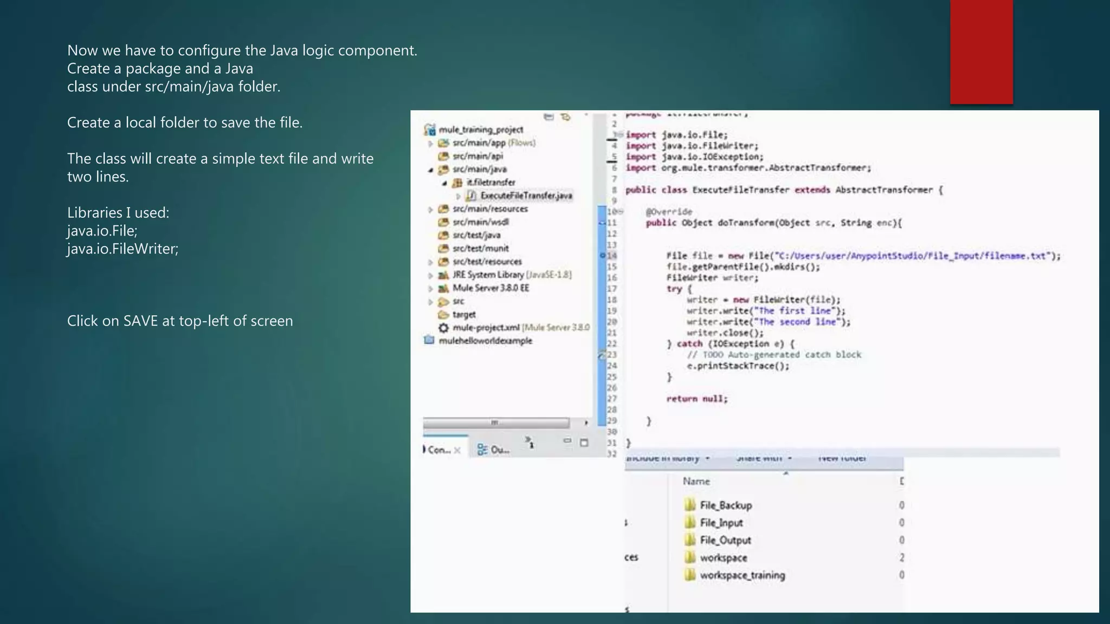Click the word AbstractTransformer in the class declaration

pyautogui.click(x=883, y=190)
